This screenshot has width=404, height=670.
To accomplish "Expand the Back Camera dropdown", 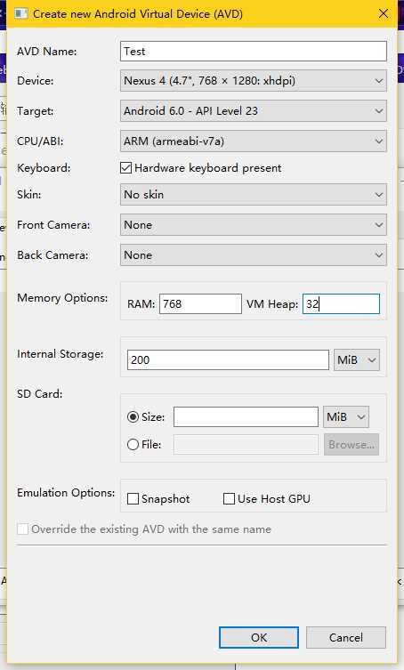I will tap(254, 255).
